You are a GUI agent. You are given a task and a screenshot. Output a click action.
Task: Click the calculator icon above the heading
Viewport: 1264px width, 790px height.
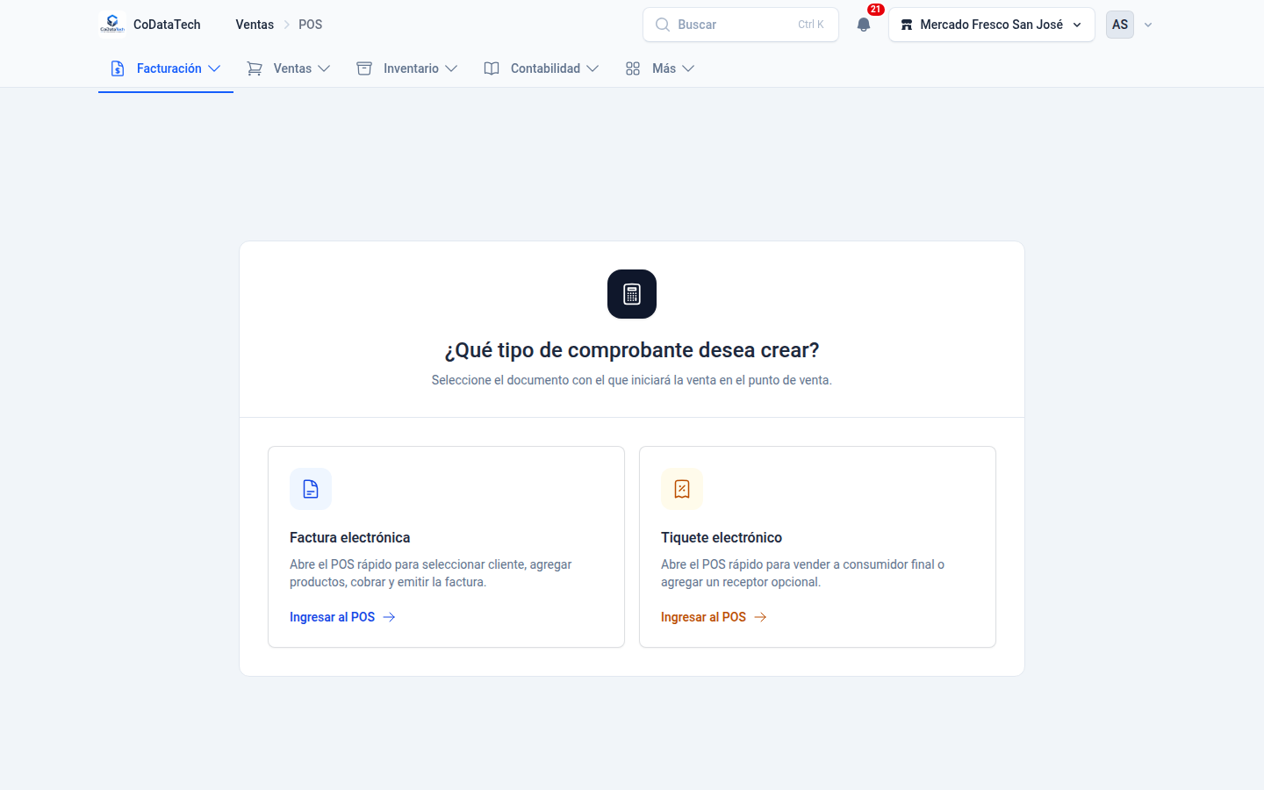(632, 294)
